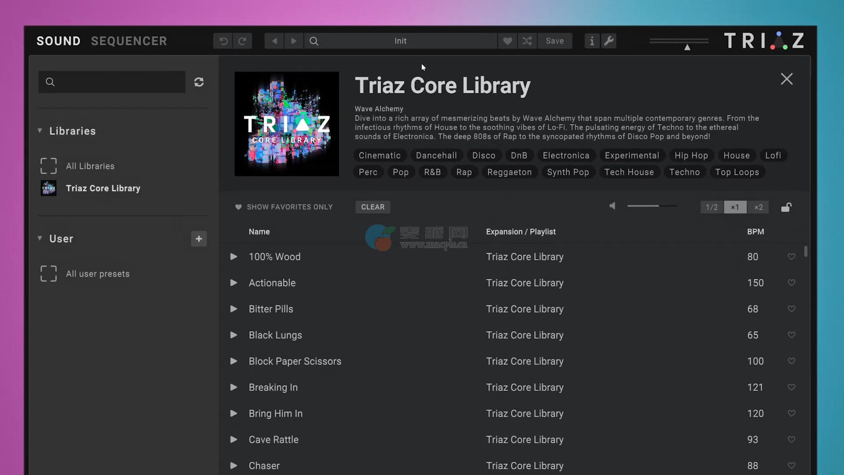Screen dimensions: 844x475
Task: Click the redo arrow icon
Action: click(x=242, y=41)
